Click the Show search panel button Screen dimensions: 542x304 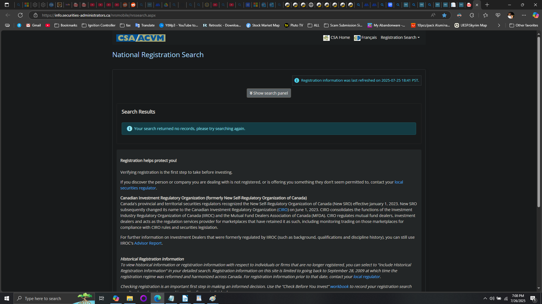[x=269, y=93]
